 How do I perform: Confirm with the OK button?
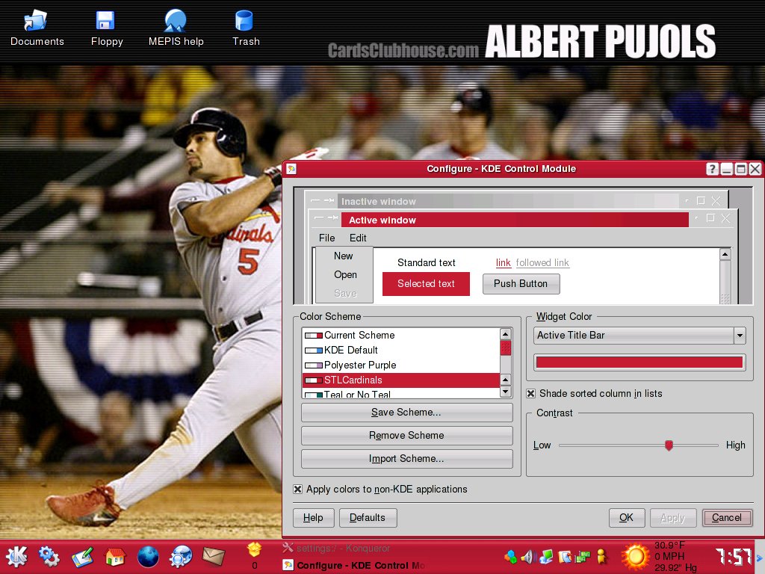[627, 518]
